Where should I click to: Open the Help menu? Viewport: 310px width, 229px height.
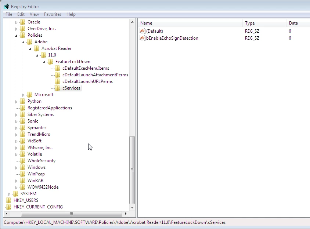click(71, 14)
